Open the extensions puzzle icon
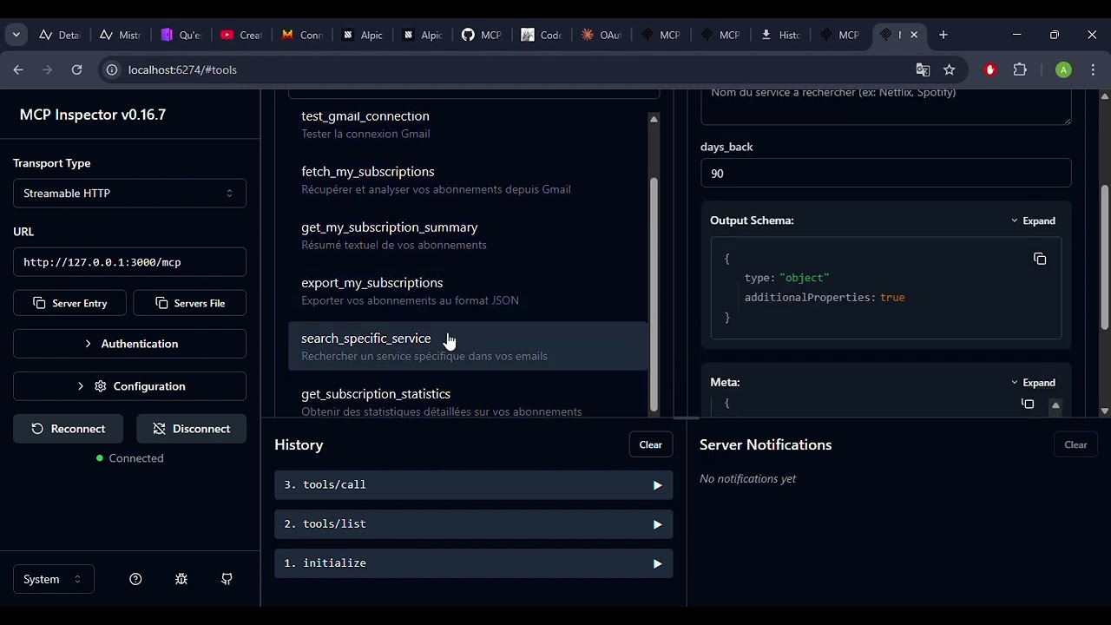Viewport: 1111px width, 625px height. [x=1020, y=69]
